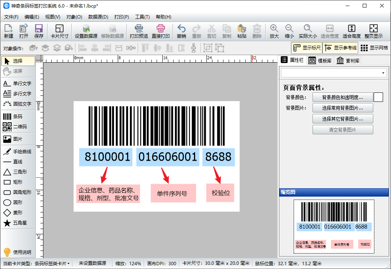391x269 pixels.
Task: Click 未设置数据源 in status bar
Action: point(92,263)
